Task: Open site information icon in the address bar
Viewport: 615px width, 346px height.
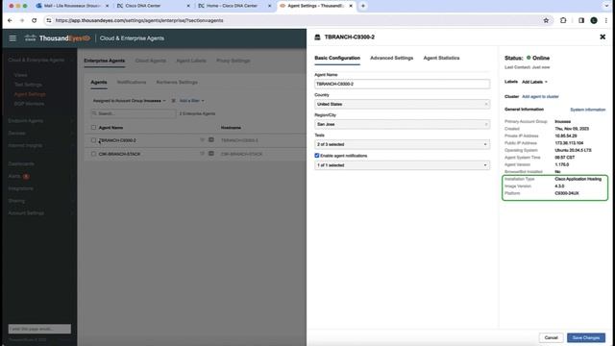Action: (49, 20)
